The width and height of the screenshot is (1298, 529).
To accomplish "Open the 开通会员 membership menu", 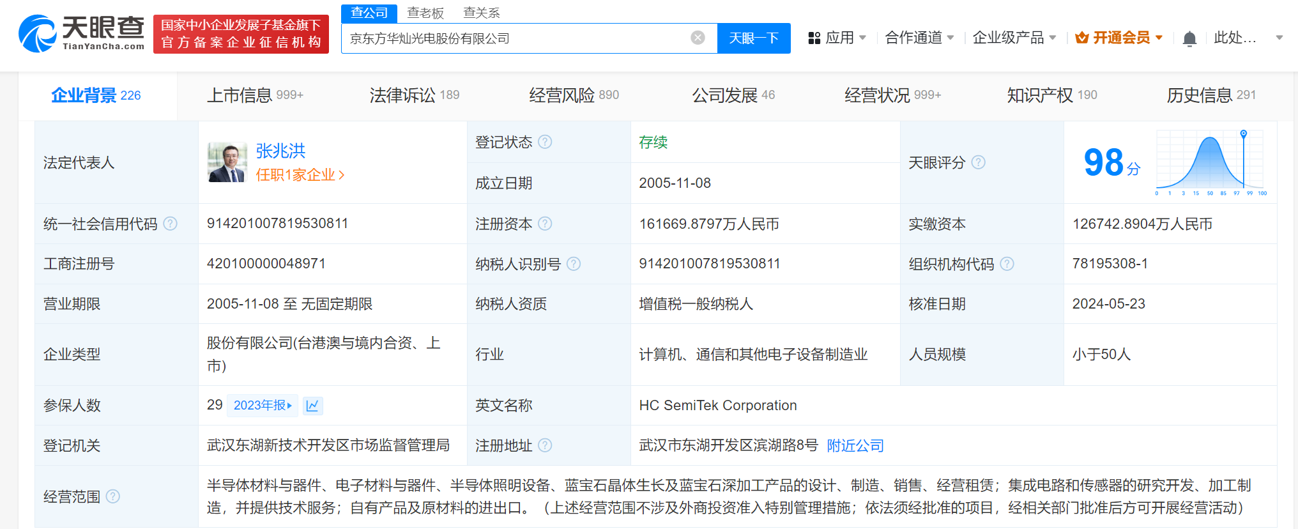I will [x=1119, y=38].
